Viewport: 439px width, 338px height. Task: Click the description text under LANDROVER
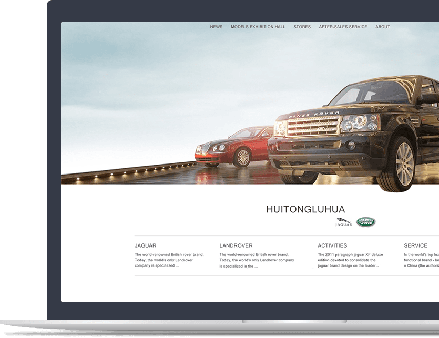point(257,260)
